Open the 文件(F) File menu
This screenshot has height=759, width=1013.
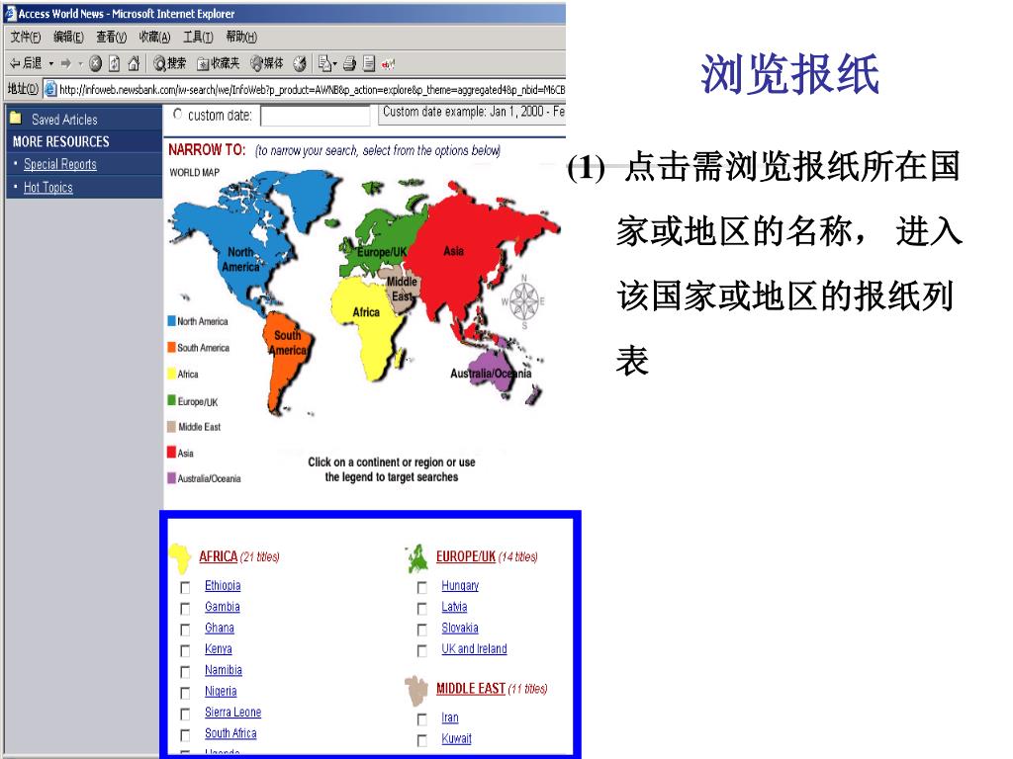coord(25,37)
